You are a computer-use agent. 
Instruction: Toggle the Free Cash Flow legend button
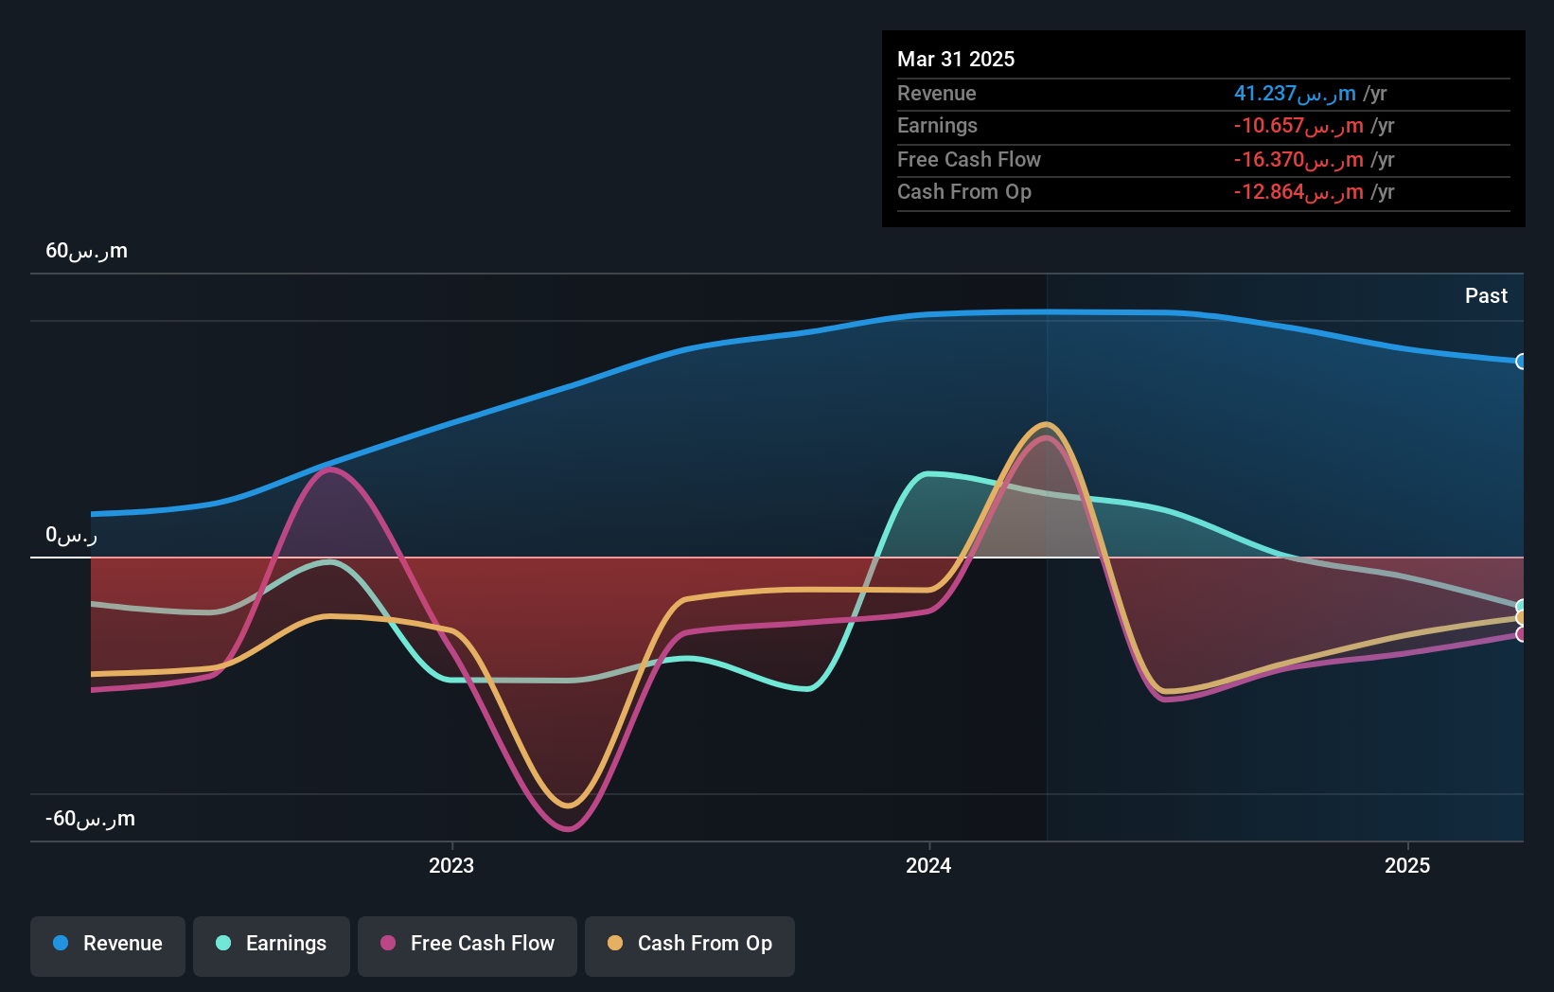[x=468, y=946]
